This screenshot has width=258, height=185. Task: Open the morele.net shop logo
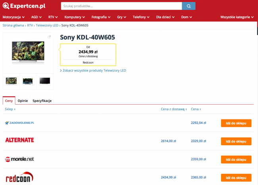click(x=19, y=159)
